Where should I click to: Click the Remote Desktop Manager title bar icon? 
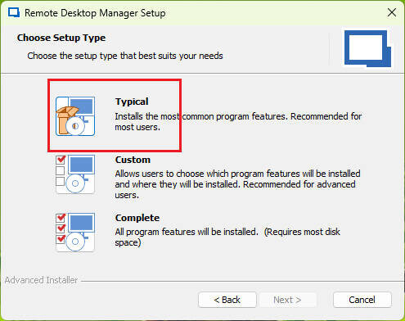[x=14, y=13]
